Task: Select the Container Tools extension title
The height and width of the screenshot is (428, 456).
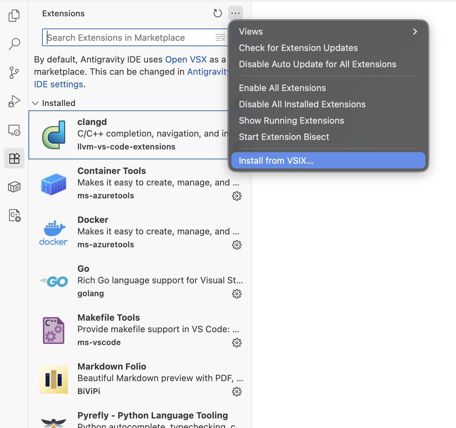Action: [x=112, y=171]
